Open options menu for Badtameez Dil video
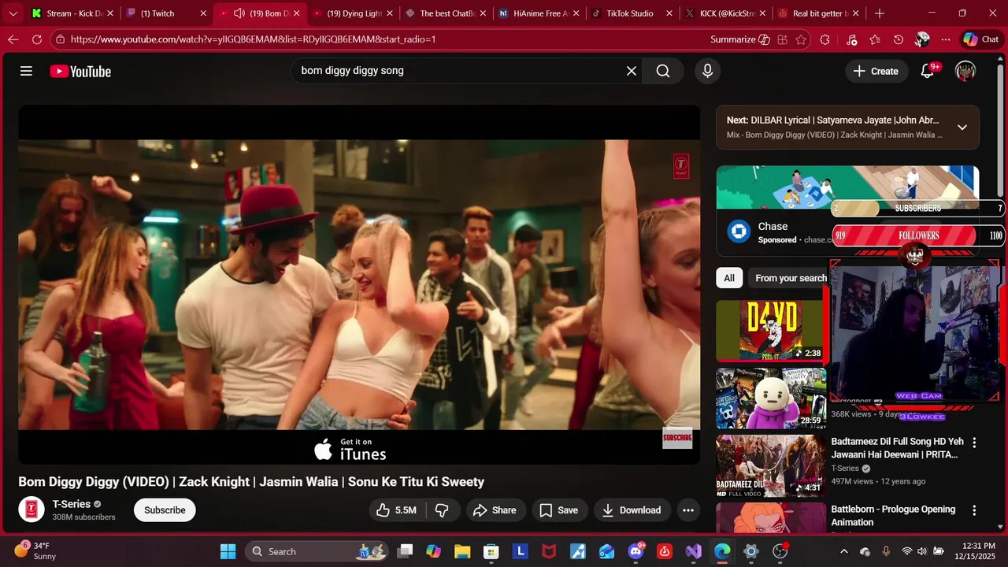 coord(974,443)
